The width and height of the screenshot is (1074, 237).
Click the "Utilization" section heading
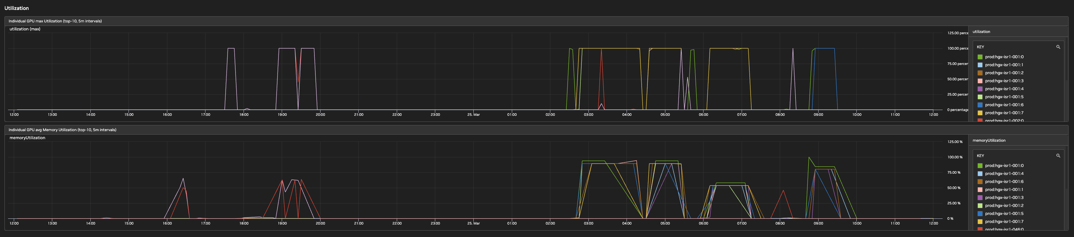pyautogui.click(x=17, y=8)
